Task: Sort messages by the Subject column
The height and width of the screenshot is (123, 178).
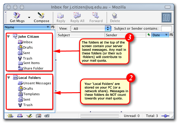Action: coord(81,35)
